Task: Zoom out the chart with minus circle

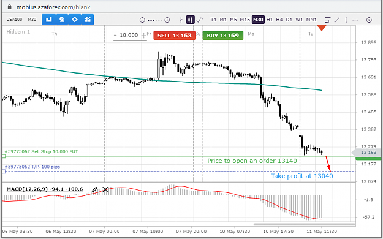Action: (142, 20)
